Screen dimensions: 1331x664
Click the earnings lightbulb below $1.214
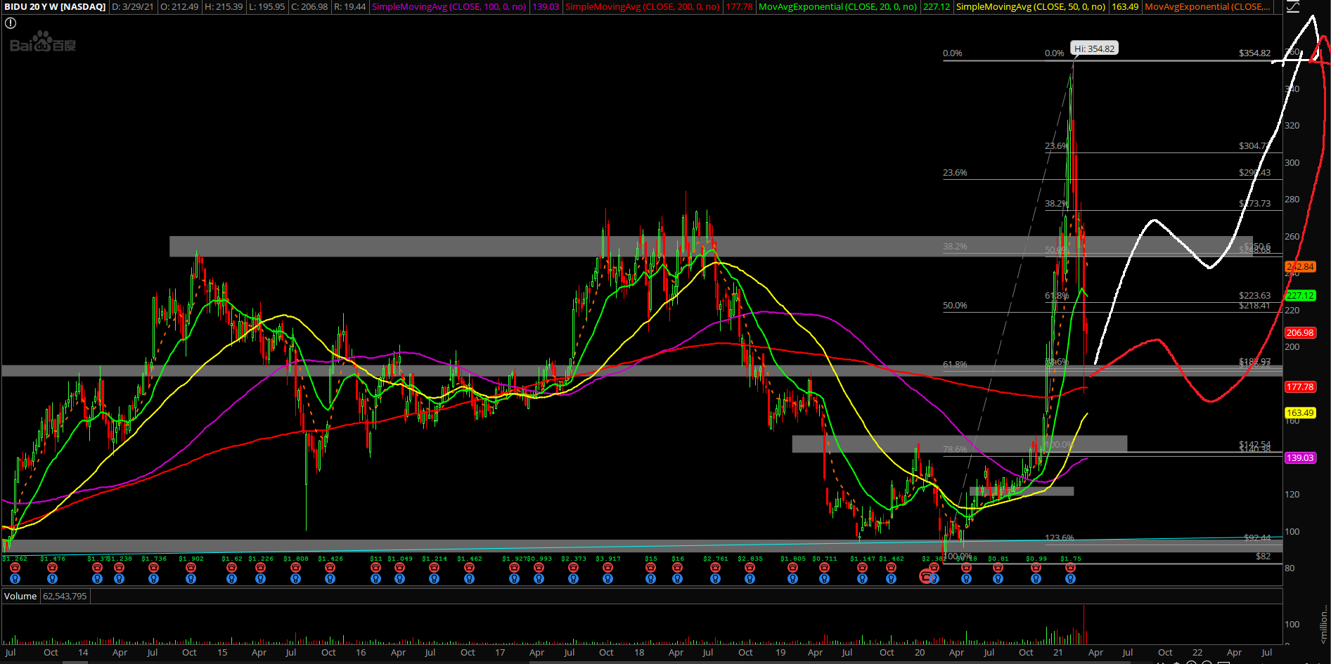point(434,579)
